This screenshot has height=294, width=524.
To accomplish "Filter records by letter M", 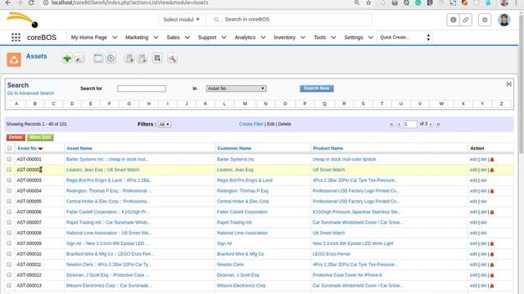I will coord(245,104).
